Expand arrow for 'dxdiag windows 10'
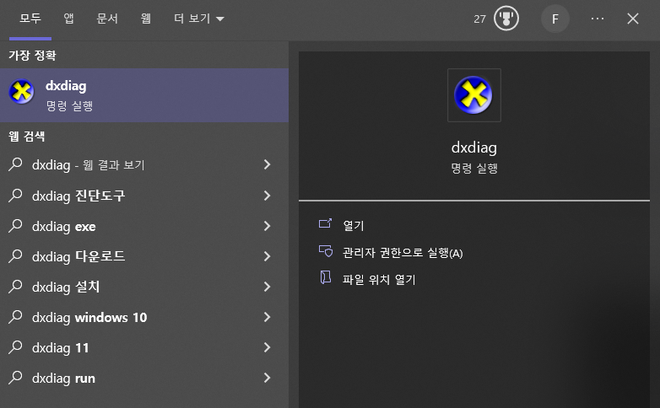Viewport: 660px width, 408px height. 267,317
